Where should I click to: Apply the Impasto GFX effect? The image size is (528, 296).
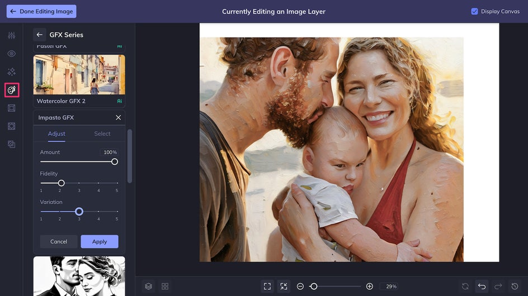click(100, 241)
